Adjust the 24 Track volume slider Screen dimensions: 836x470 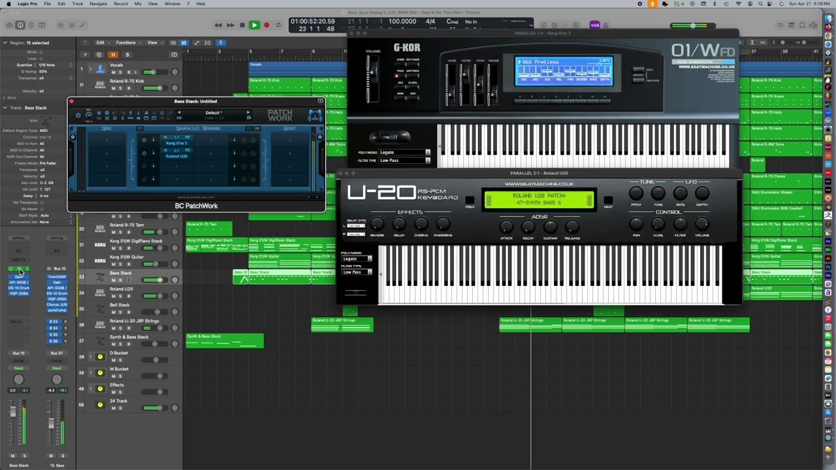point(153,408)
